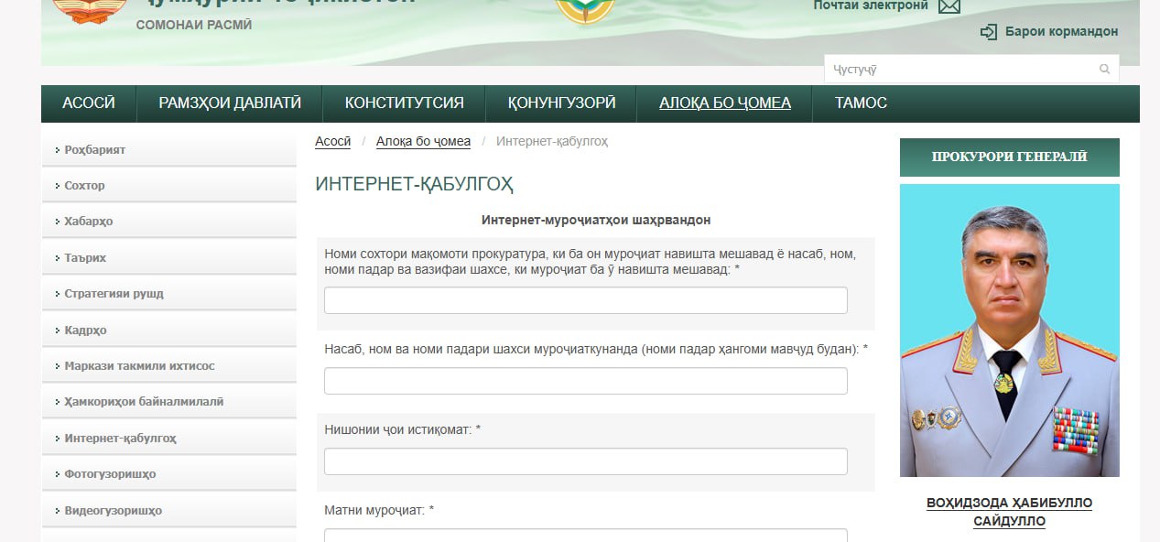Focus the Нишонии ҷои истиқомат input field

[x=585, y=461]
